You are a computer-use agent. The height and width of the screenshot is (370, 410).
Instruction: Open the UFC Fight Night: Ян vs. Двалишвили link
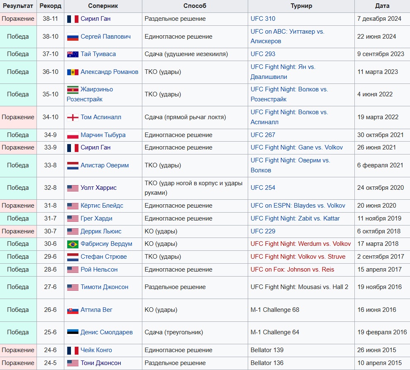tap(283, 72)
